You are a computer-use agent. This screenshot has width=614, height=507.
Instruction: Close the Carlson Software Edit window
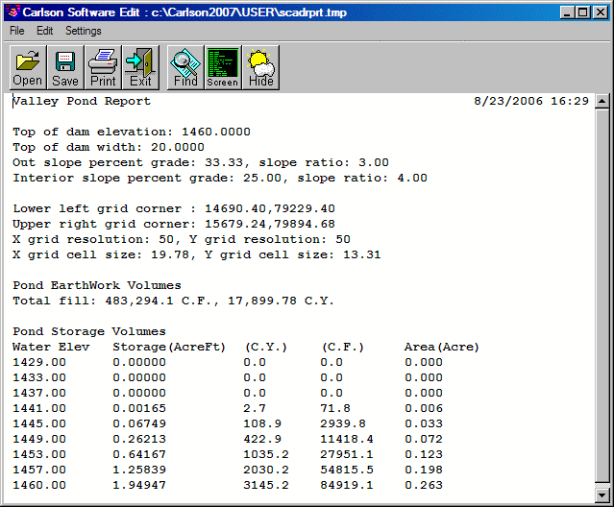600,12
